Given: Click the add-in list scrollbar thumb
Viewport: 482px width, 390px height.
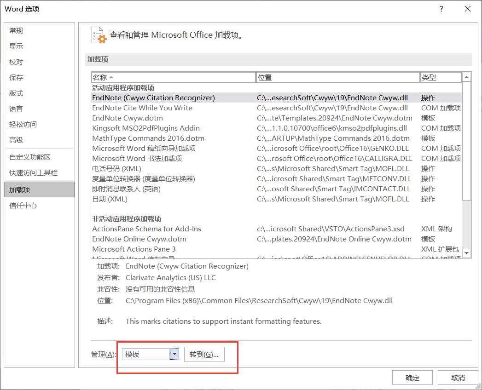Looking at the screenshot, I should 467,141.
